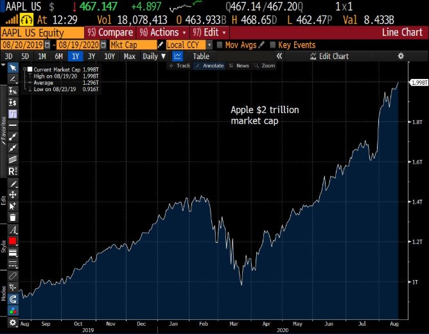
Task: Select the 1Y range tab
Action: [75, 57]
